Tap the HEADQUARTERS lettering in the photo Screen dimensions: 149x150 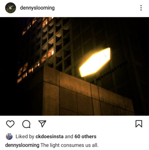click(109, 73)
